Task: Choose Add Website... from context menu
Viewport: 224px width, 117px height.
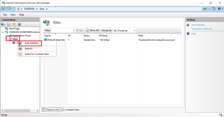Action: click(x=32, y=43)
